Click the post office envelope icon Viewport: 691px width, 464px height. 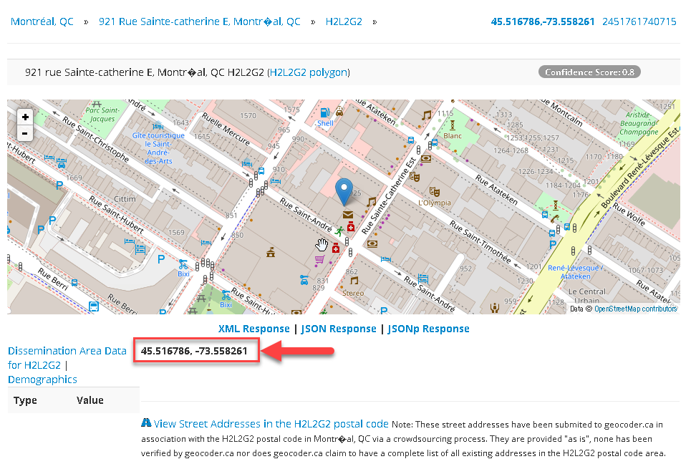tap(348, 214)
